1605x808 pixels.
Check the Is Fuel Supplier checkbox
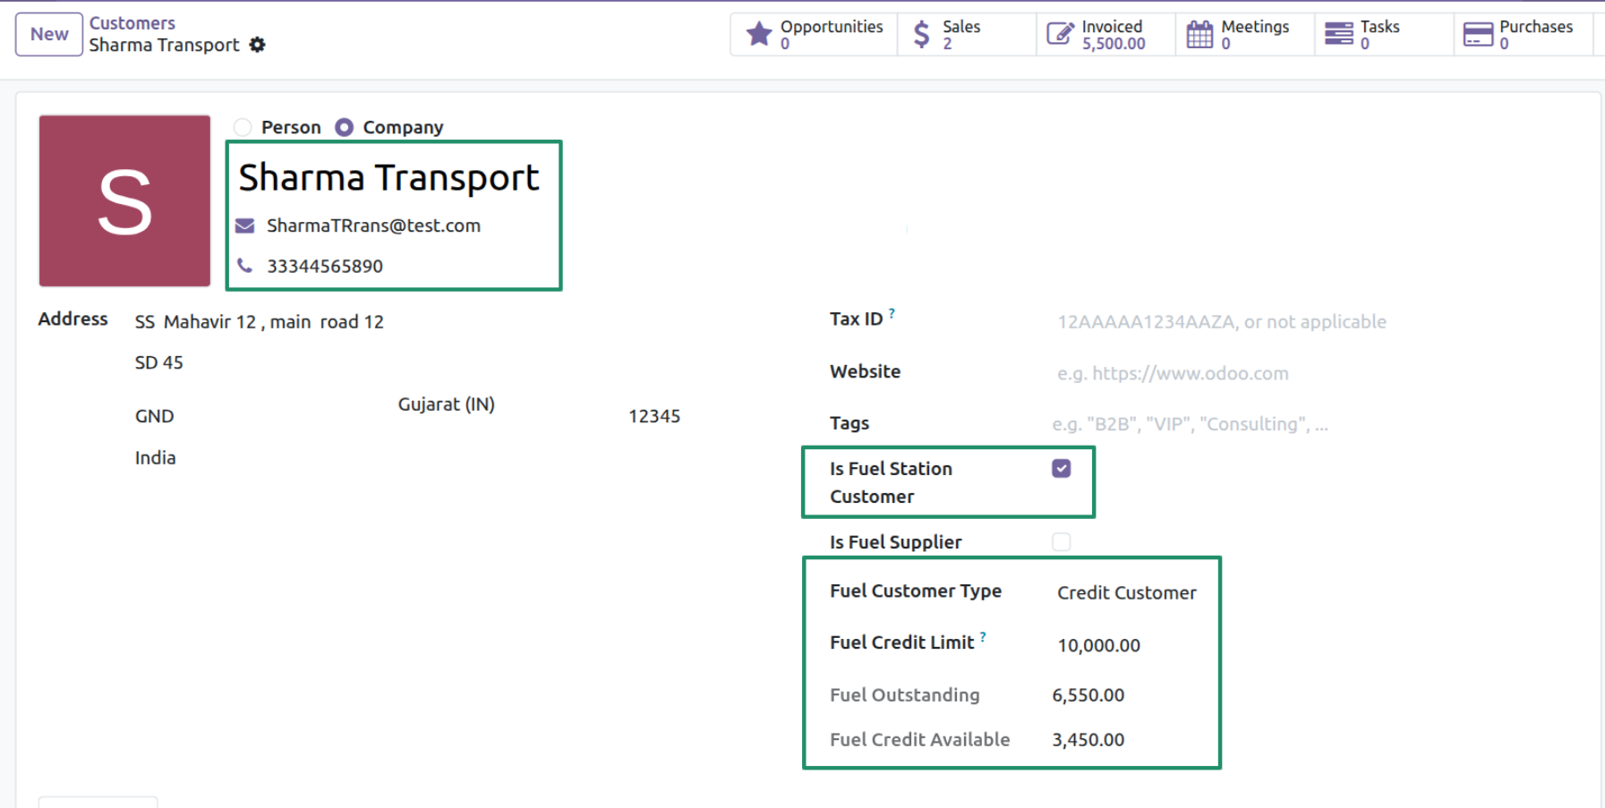[1062, 541]
